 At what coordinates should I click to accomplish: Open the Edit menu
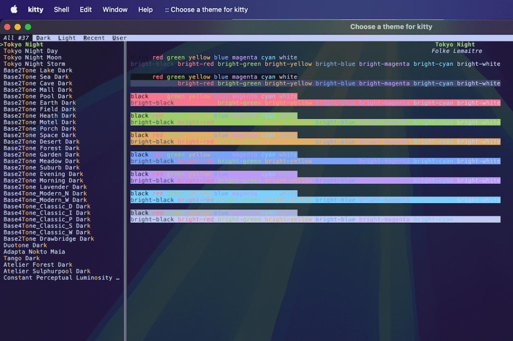(86, 10)
